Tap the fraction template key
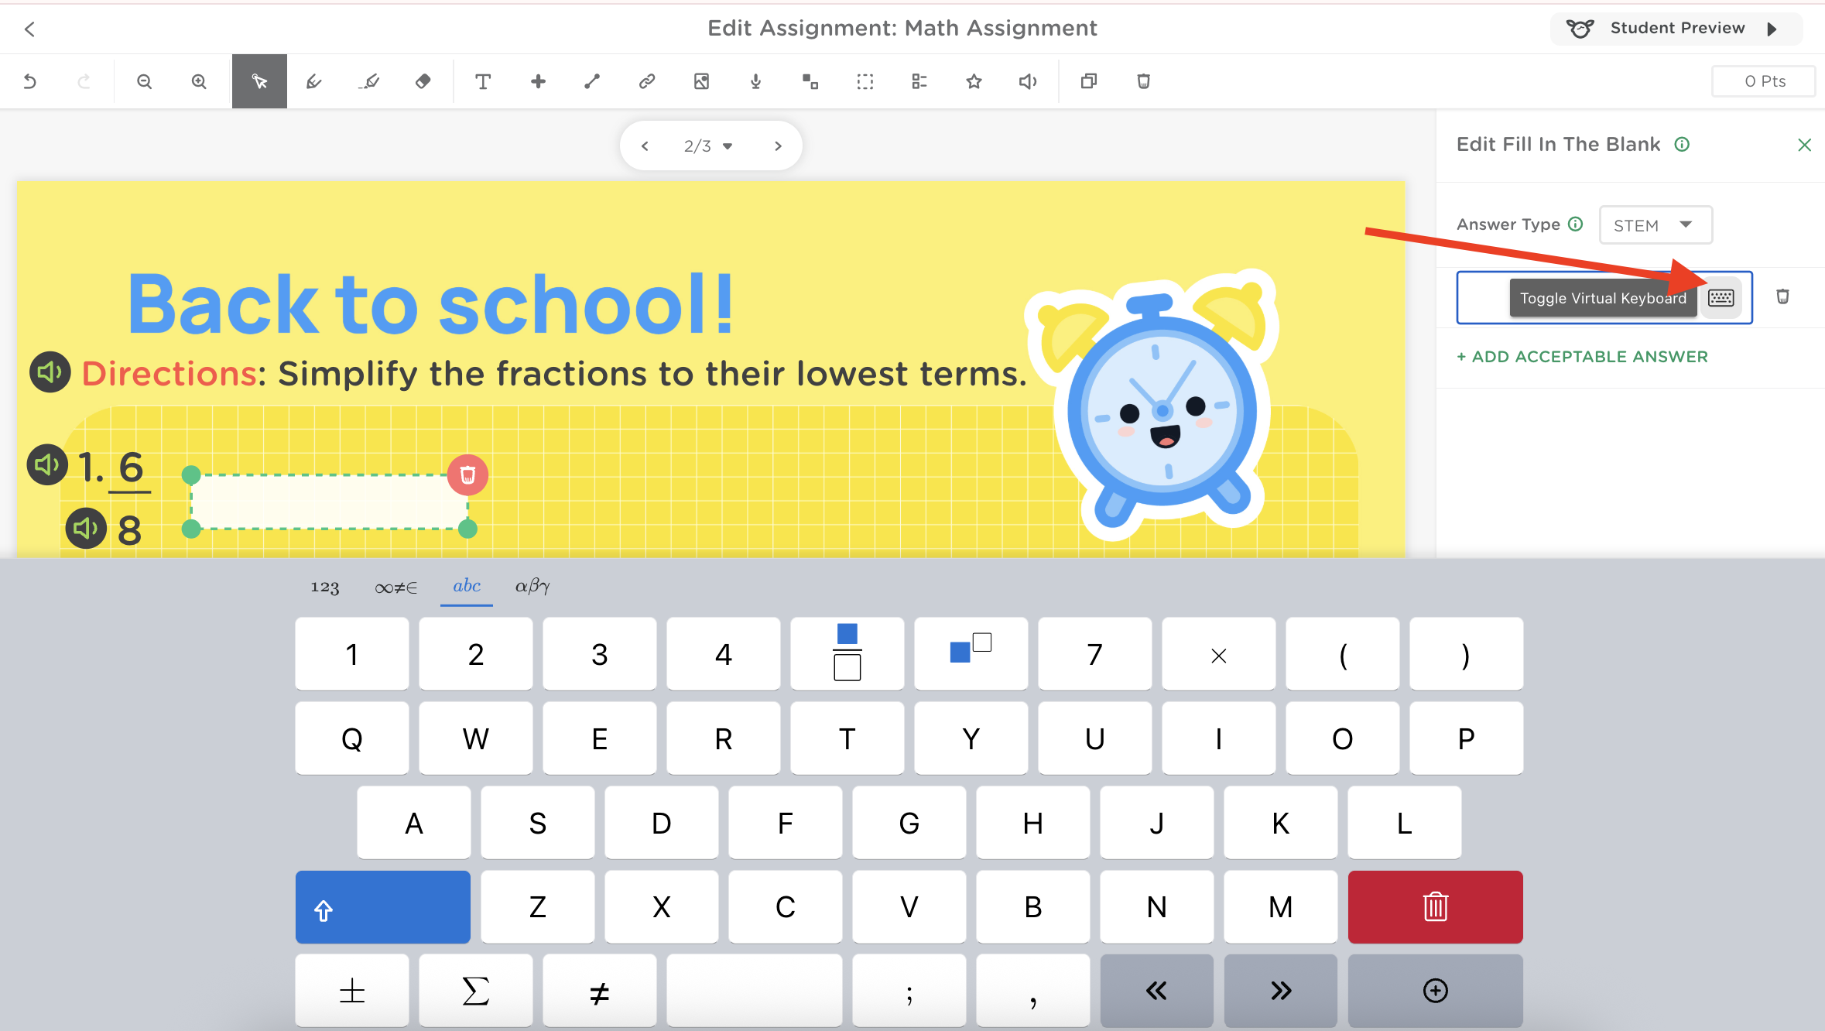Screen dimensions: 1825x1031 tap(847, 654)
